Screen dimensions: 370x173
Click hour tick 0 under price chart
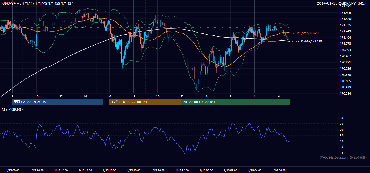206,96
